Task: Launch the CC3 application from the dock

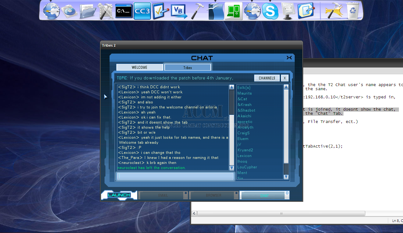Action: (142, 11)
